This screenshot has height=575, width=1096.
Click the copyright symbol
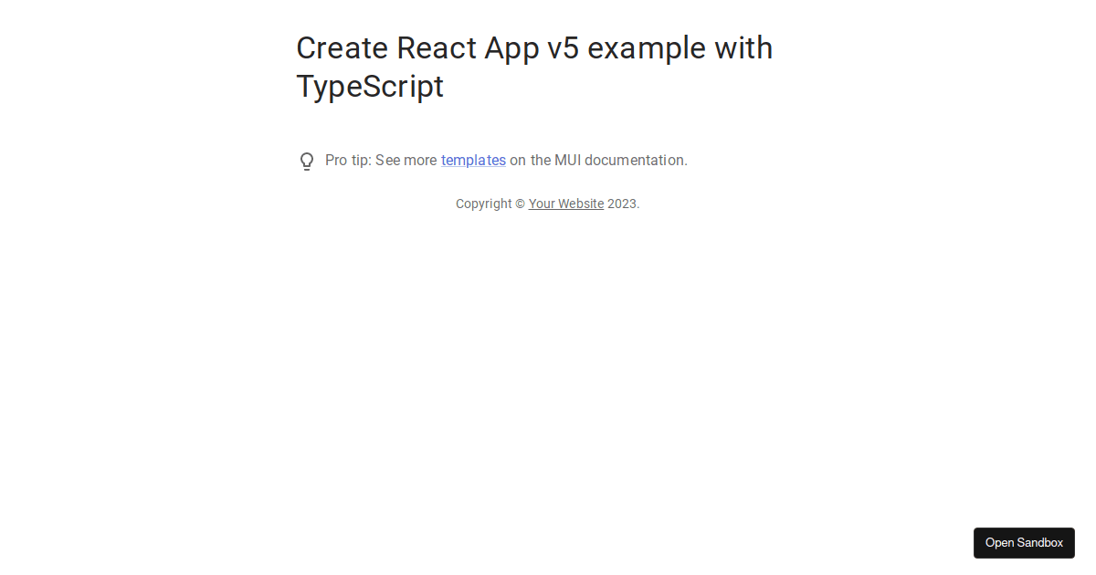click(x=521, y=204)
